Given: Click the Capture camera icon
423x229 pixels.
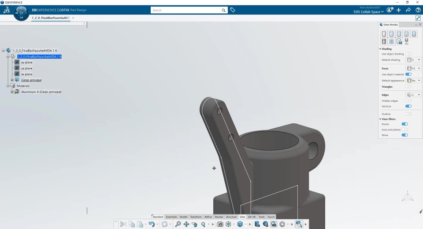Looking at the screenshot, I should pos(220,224).
